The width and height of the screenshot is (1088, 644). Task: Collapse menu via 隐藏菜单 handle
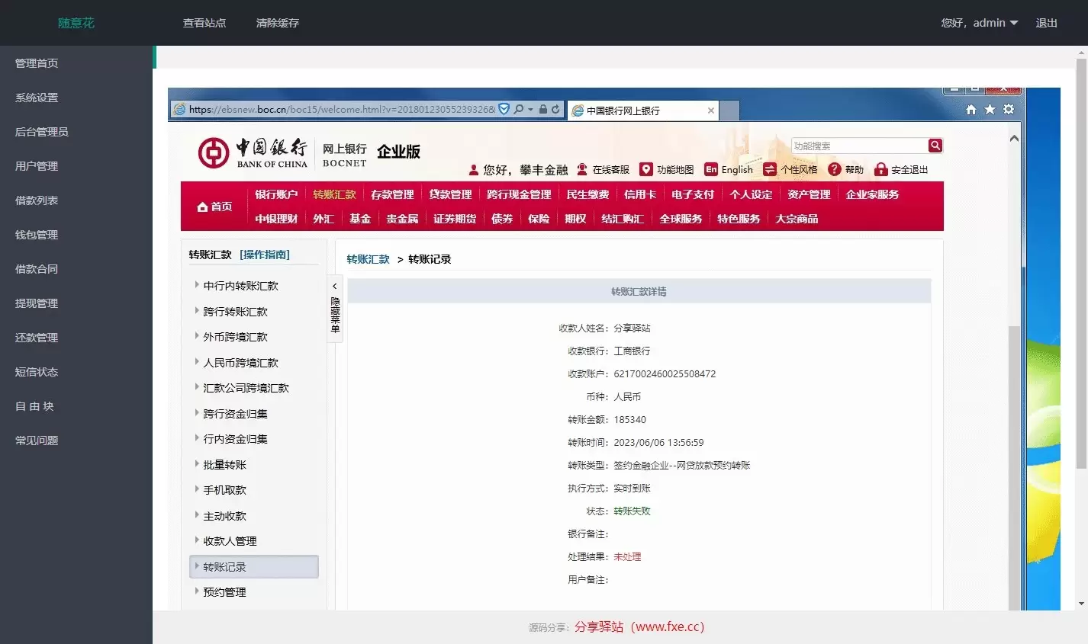(x=335, y=308)
